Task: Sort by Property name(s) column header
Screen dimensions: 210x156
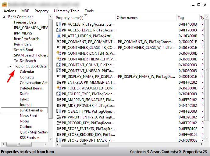Action: click(85, 18)
